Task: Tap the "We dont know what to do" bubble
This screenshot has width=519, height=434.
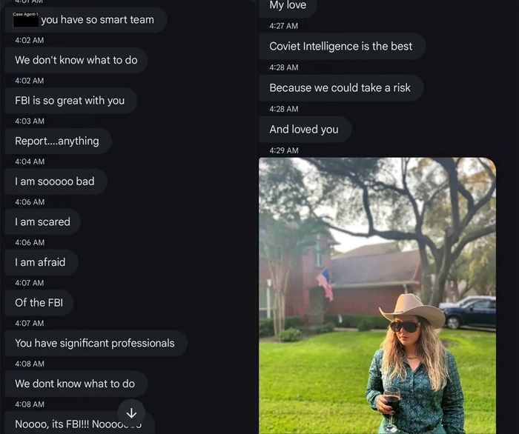Action: (75, 384)
